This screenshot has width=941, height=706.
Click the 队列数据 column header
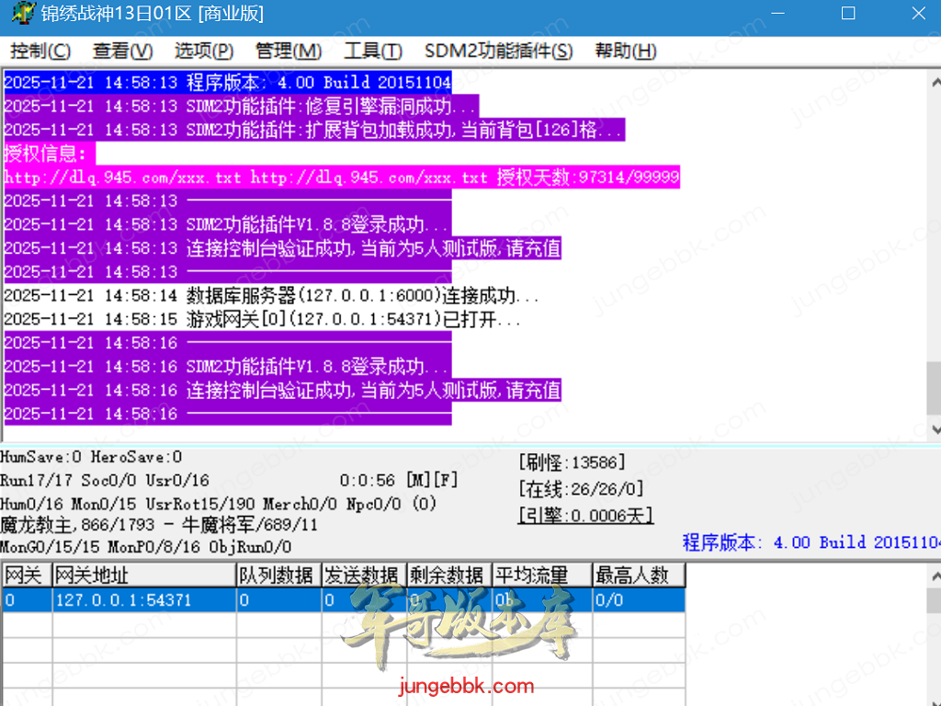(x=277, y=575)
